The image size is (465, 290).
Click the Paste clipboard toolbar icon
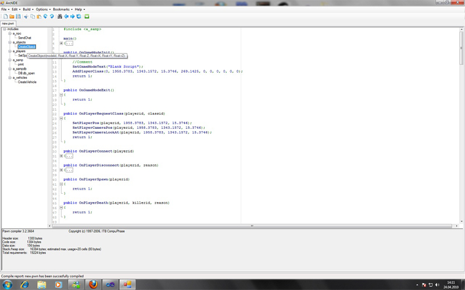coord(38,16)
